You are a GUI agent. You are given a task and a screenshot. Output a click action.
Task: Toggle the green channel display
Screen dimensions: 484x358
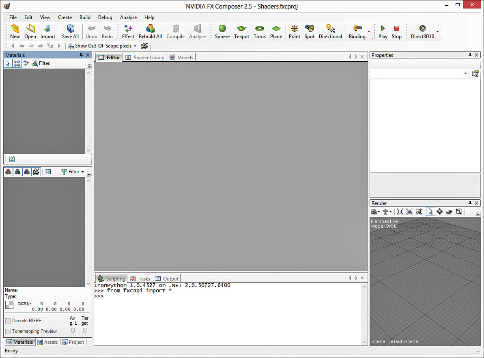pyautogui.click(x=17, y=172)
